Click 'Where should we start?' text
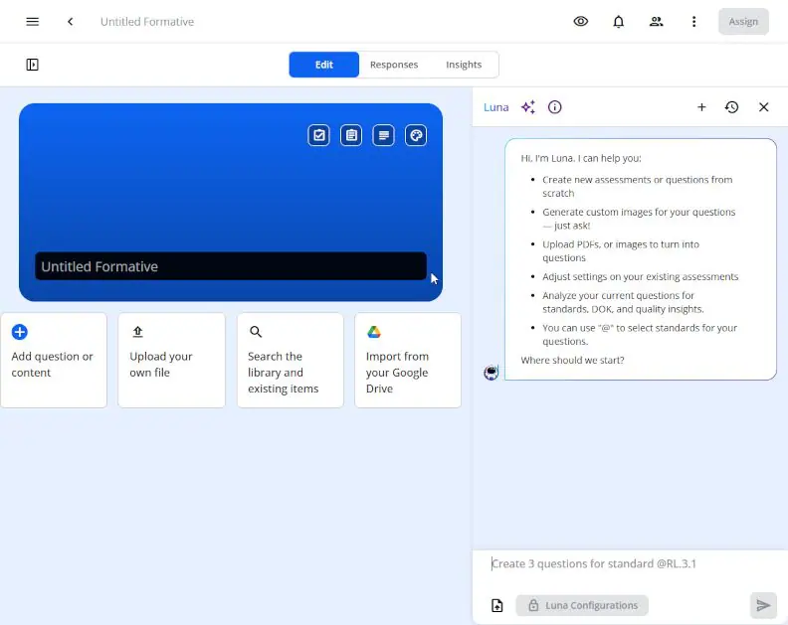 572,360
